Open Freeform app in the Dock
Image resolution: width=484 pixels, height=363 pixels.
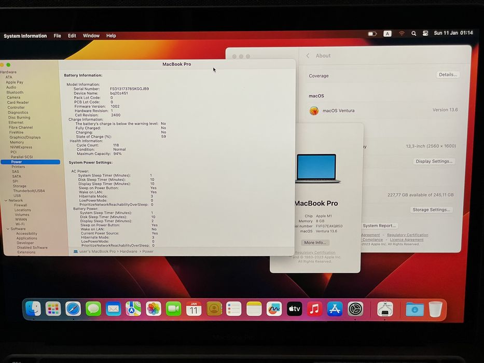pos(274,309)
